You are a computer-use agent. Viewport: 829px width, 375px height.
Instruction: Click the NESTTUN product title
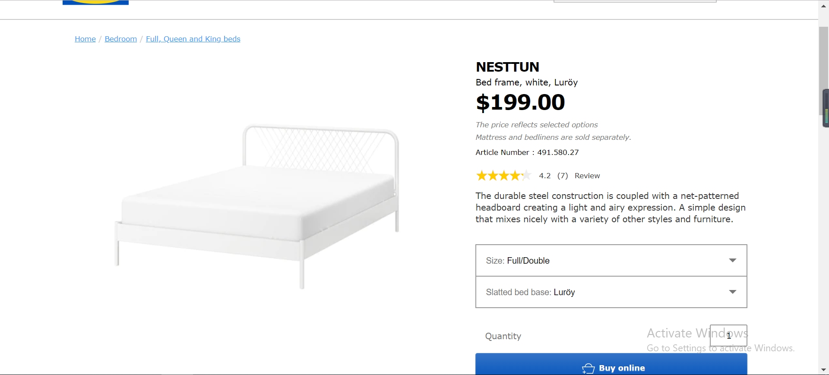point(507,67)
